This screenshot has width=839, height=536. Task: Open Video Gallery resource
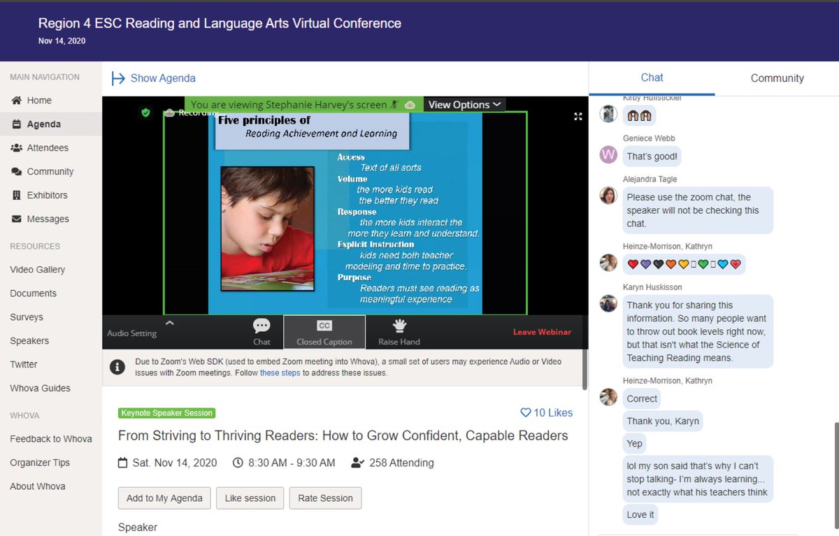[x=38, y=269]
